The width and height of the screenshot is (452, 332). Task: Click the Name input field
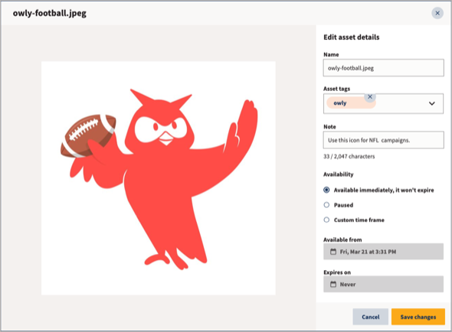coord(383,68)
